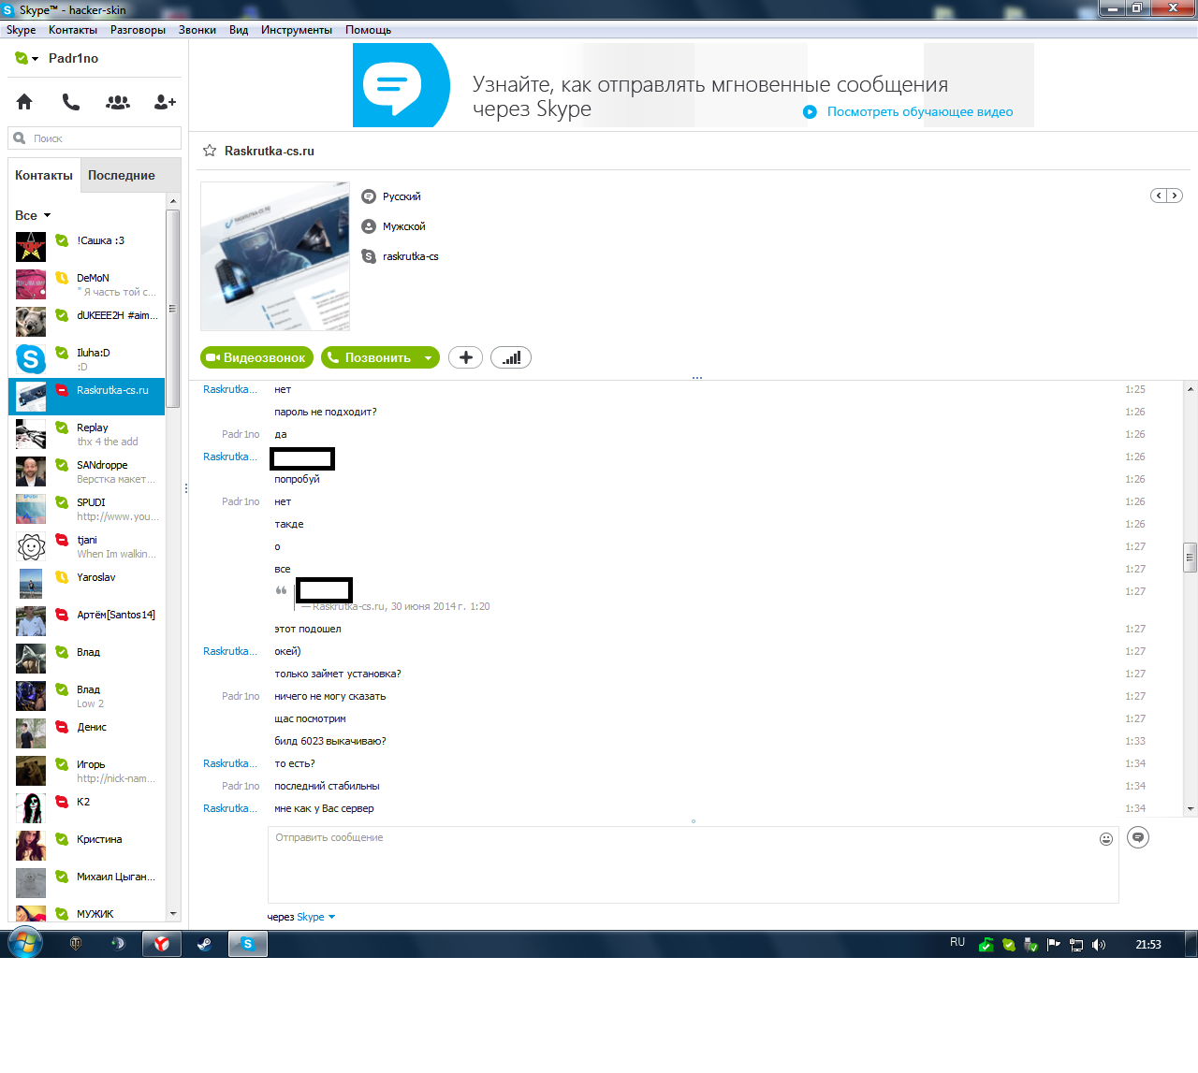
Task: Show next contact detail arrow
Action: click(x=1175, y=196)
